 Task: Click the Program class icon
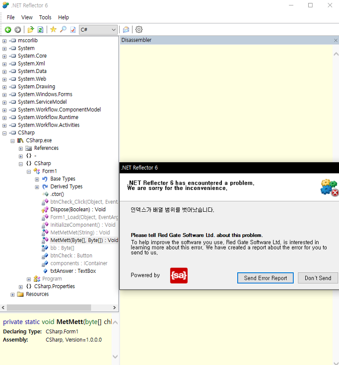[x=37, y=279]
